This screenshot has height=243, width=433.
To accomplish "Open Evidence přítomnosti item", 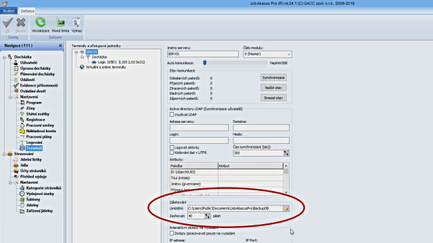I will pyautogui.click(x=39, y=86).
